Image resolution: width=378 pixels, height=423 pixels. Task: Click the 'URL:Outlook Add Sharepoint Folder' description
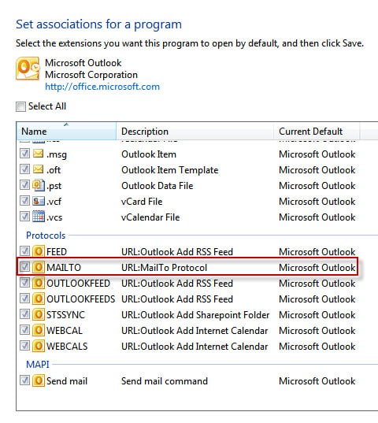pos(195,315)
